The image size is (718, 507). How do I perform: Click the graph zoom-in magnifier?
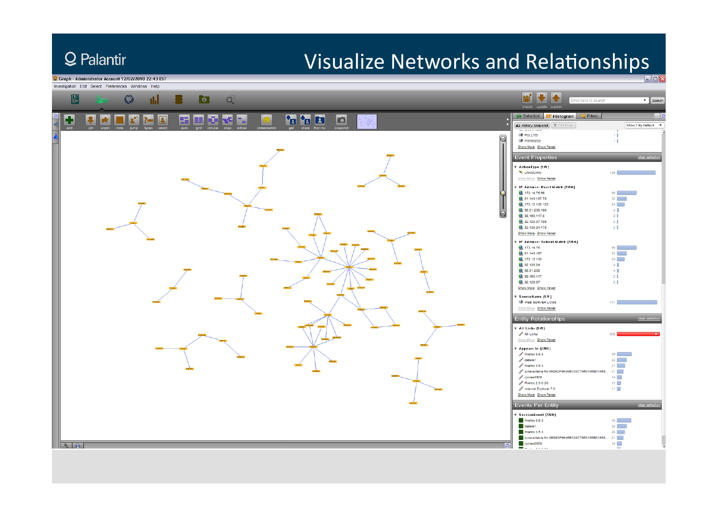click(503, 139)
